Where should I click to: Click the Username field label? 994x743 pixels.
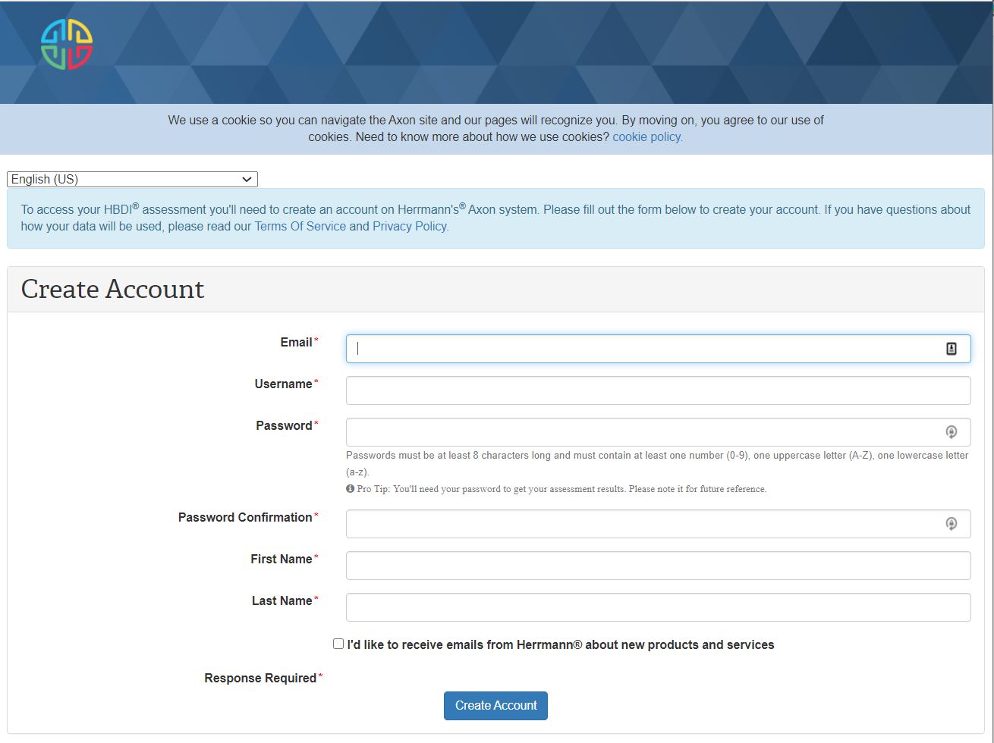click(283, 384)
